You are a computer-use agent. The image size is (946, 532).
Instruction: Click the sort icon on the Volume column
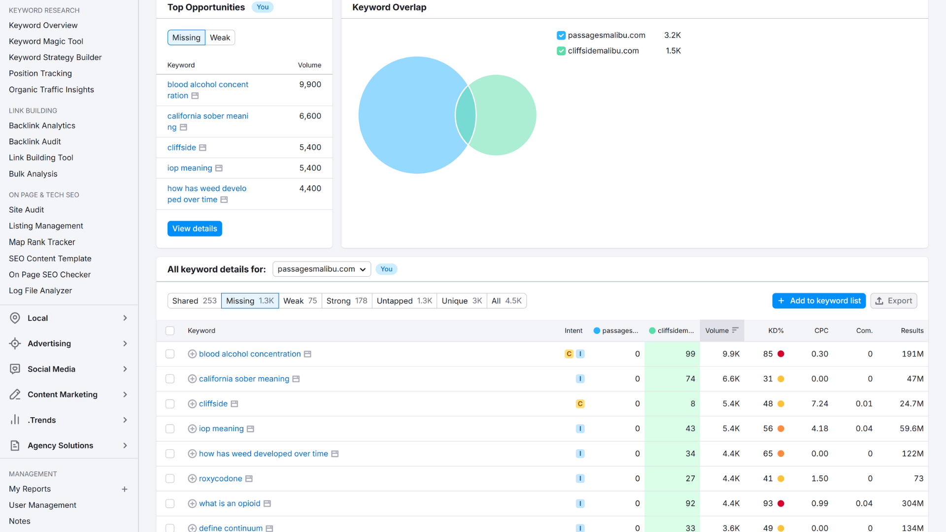pos(736,331)
